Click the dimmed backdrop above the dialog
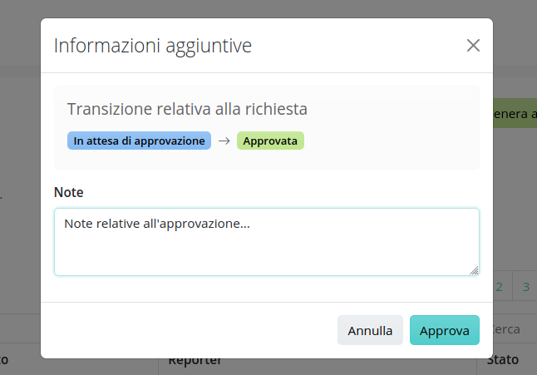This screenshot has height=375, width=537. [x=267, y=8]
